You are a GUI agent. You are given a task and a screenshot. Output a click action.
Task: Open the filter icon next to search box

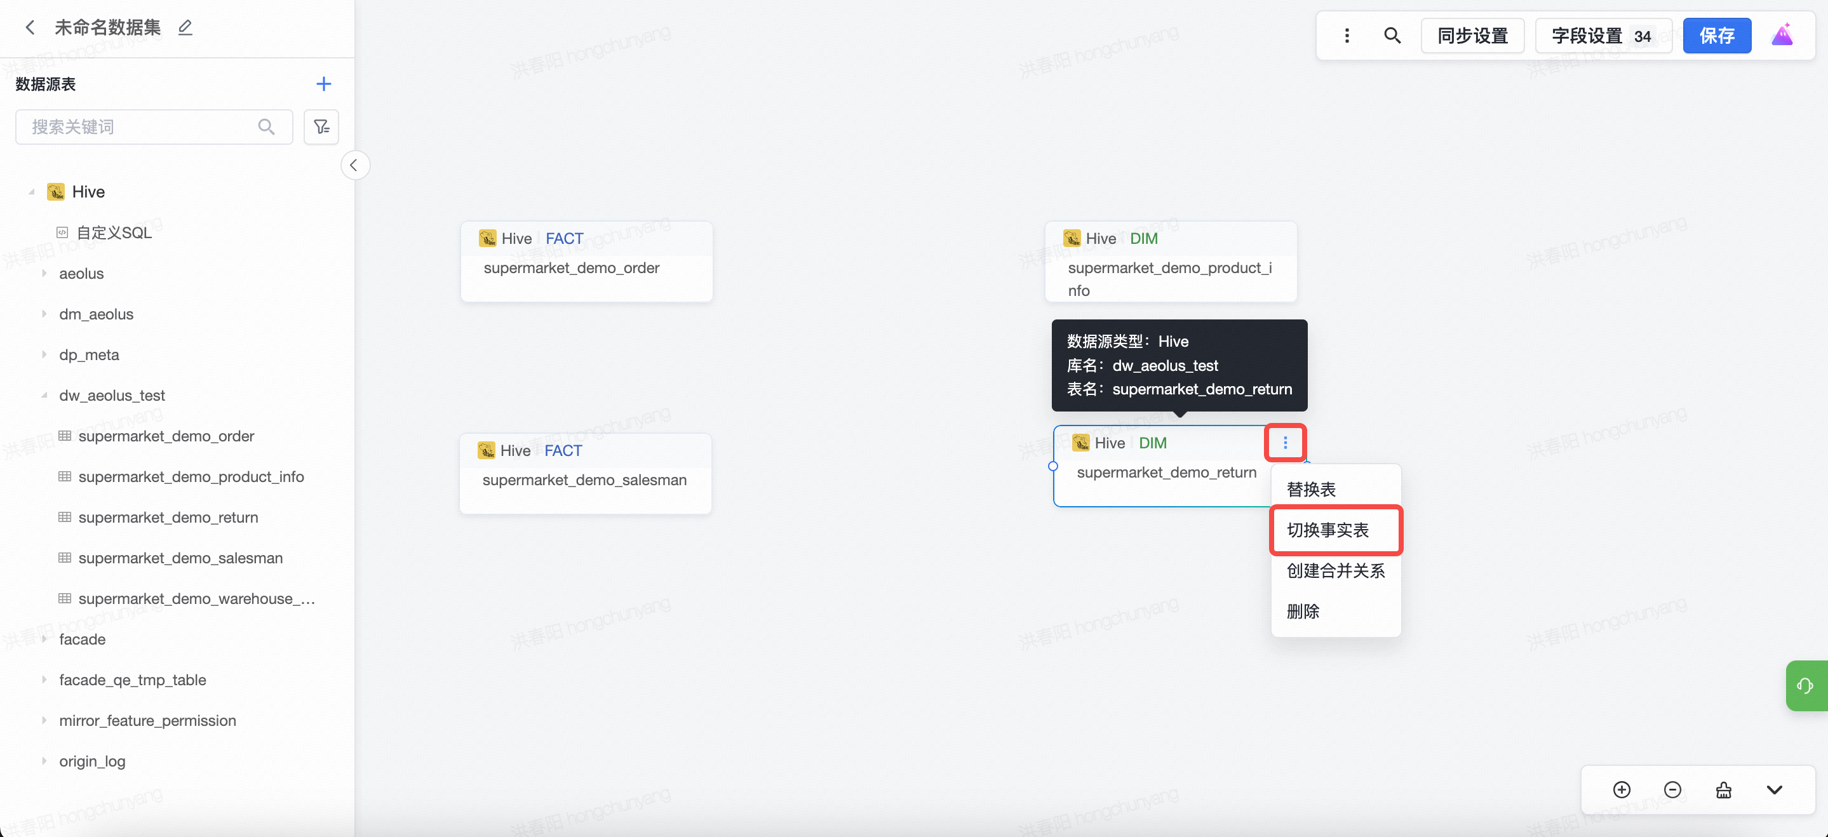point(321,127)
